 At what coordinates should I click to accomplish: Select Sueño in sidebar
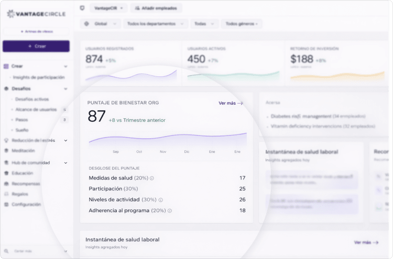pos(22,130)
